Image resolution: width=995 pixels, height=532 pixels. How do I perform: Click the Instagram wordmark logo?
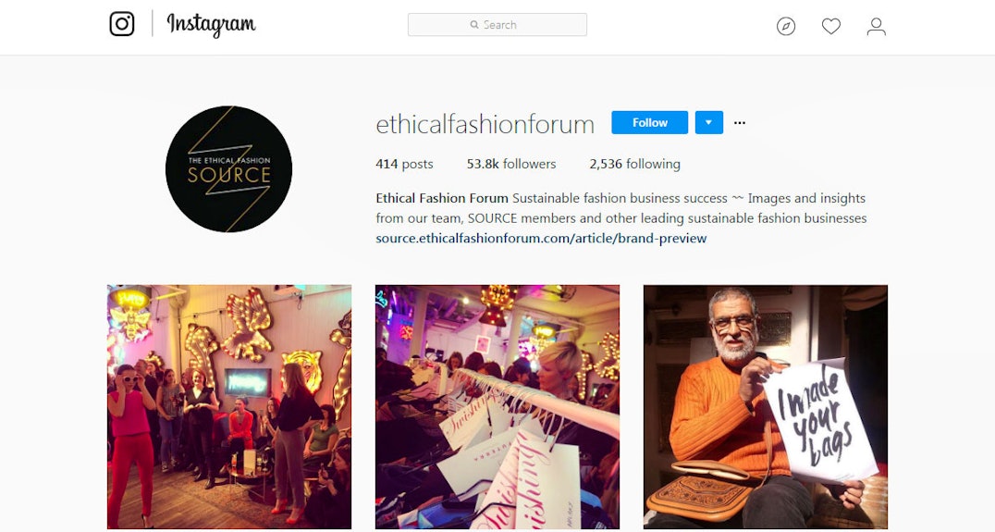[x=212, y=25]
